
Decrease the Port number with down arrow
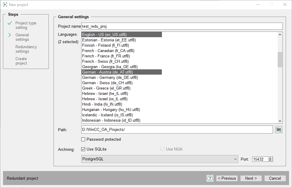(x=270, y=161)
